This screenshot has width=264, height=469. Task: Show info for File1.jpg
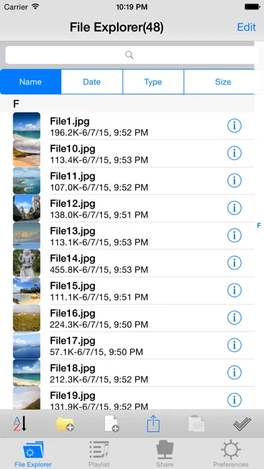click(x=234, y=126)
